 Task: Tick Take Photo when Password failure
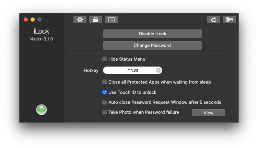(105, 112)
